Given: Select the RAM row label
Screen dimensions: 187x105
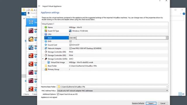Looking at the screenshot, I should point(50,38).
